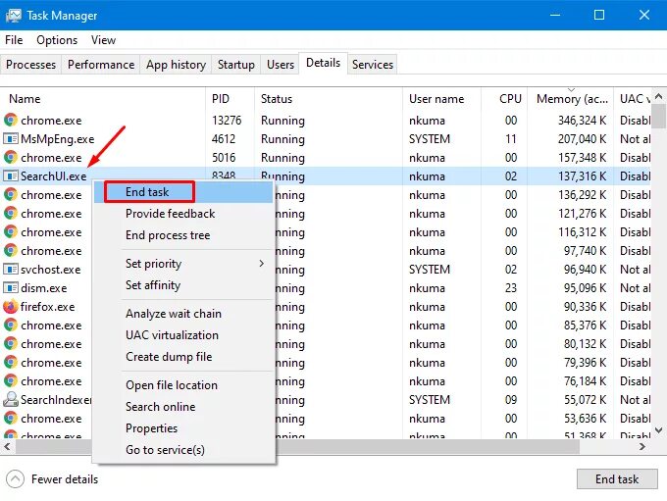Select the svchost.exe process name
The height and width of the screenshot is (501, 667).
coord(51,270)
